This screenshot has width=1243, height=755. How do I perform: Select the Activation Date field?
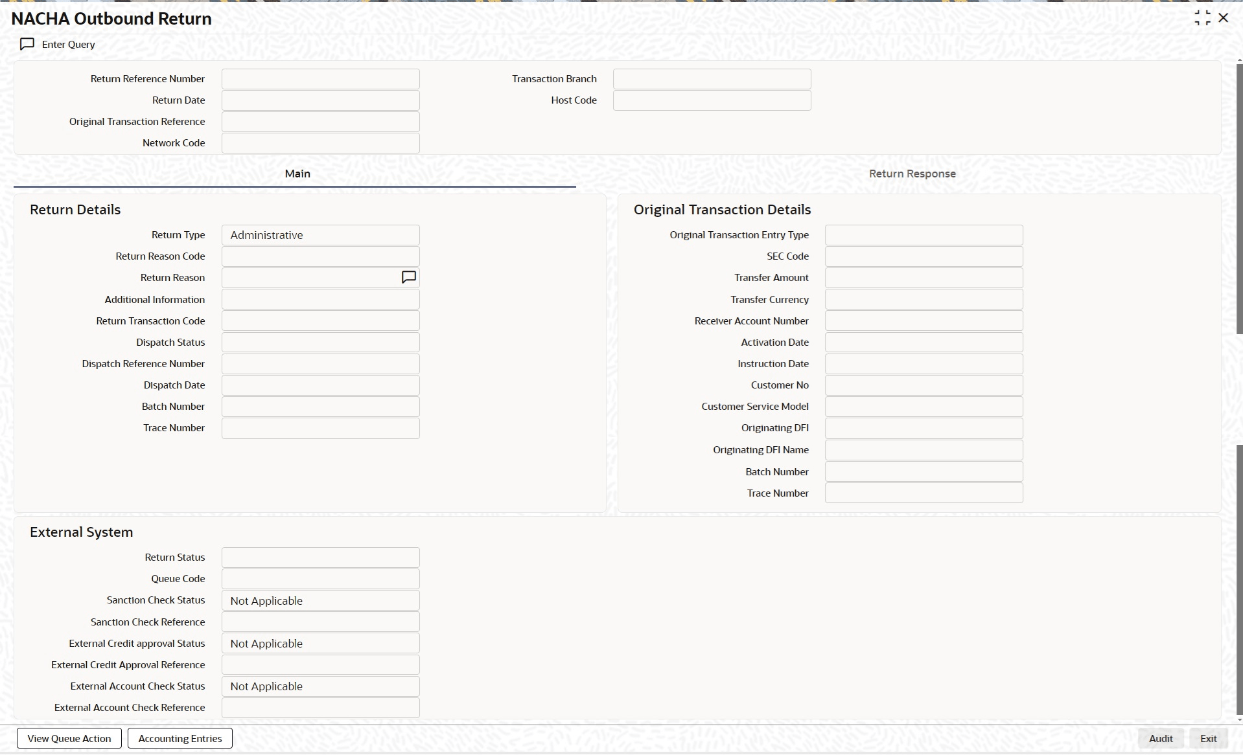(924, 342)
